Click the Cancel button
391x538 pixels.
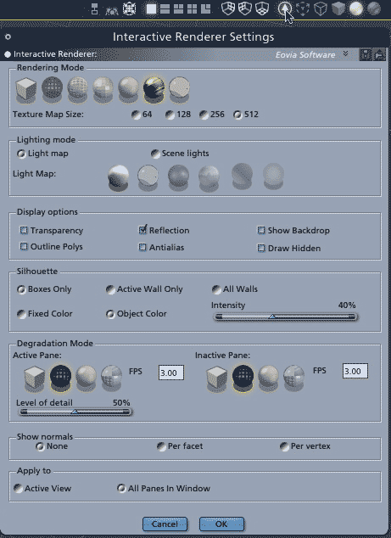coord(165,524)
